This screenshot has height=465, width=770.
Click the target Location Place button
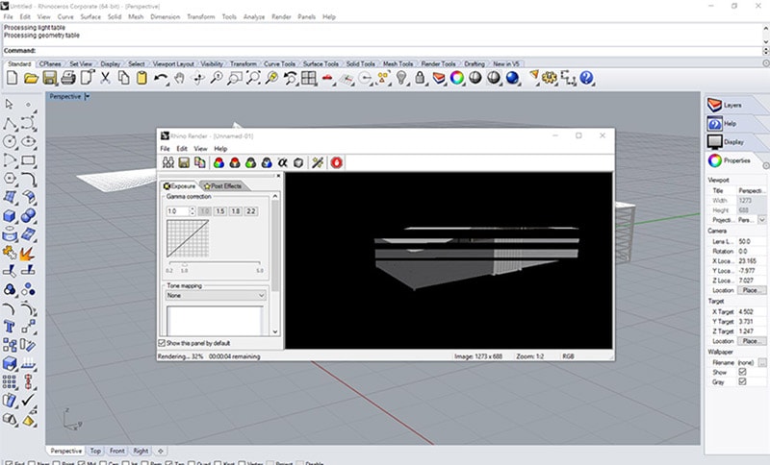click(751, 341)
